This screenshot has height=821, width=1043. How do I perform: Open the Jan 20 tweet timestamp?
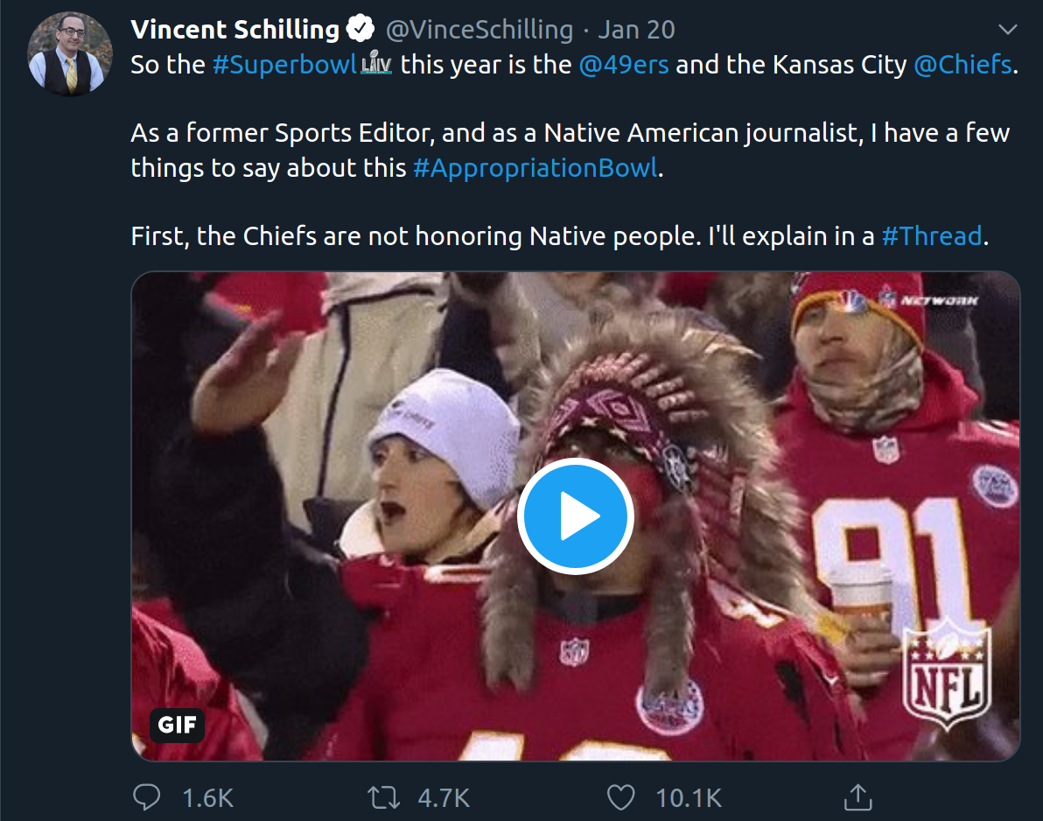point(637,29)
